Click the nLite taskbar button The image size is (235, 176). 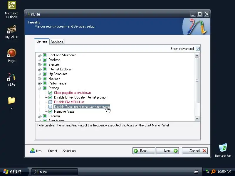click(x=55, y=172)
